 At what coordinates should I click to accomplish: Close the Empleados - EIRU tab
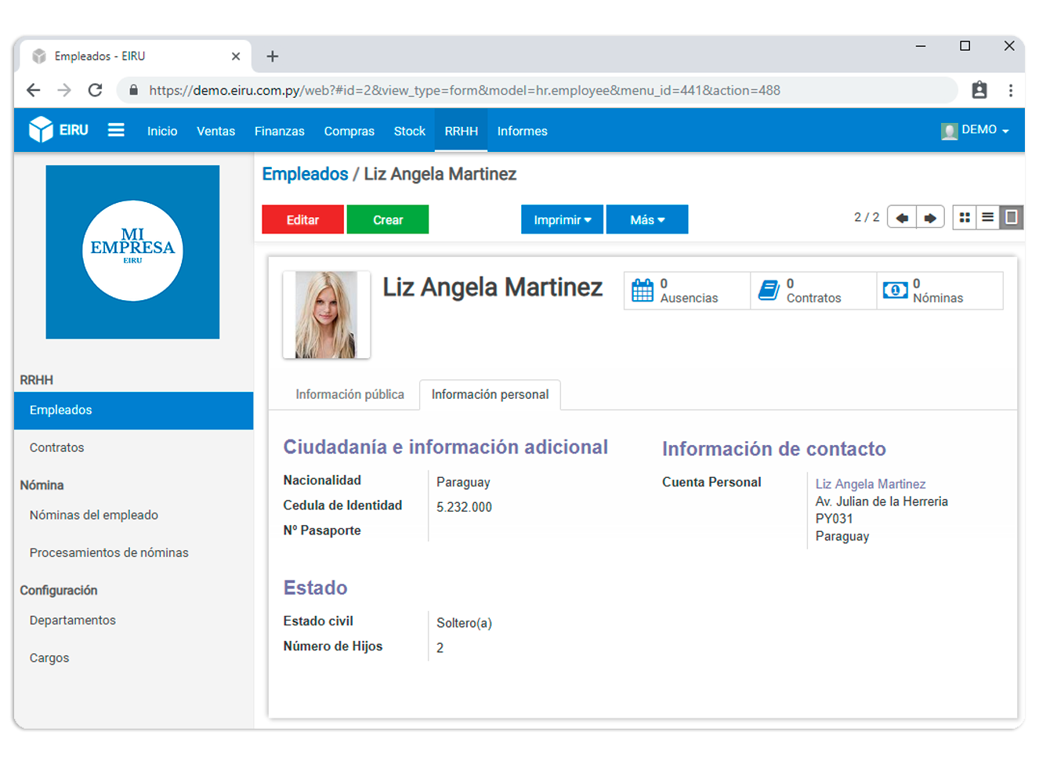coord(236,56)
